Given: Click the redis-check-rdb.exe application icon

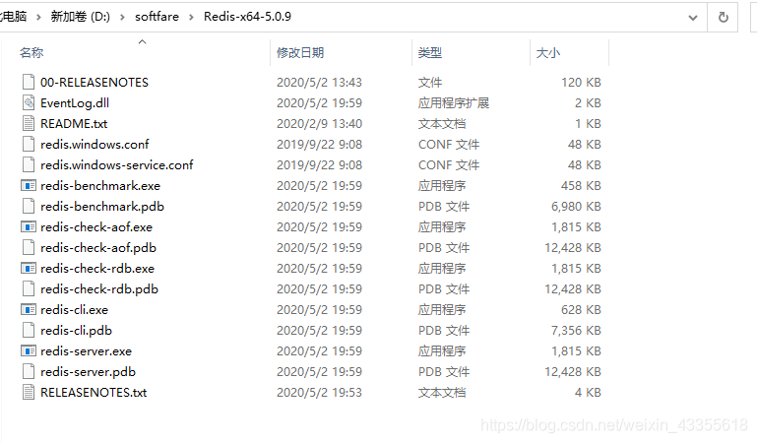Looking at the screenshot, I should point(29,269).
